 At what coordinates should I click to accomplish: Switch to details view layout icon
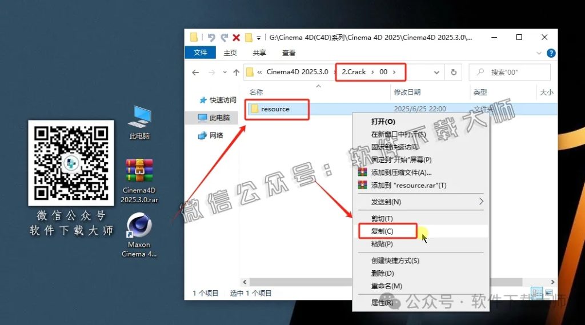point(537,293)
